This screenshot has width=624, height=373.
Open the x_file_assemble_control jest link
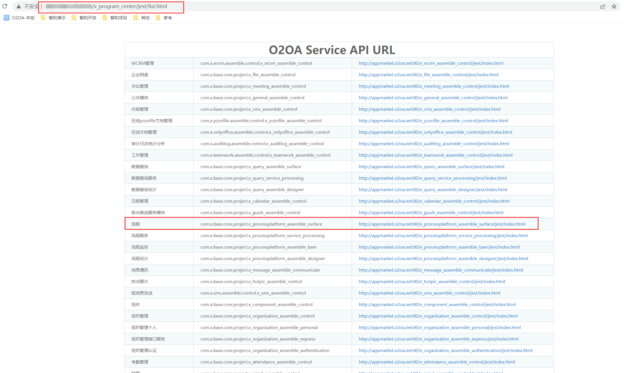pyautogui.click(x=428, y=75)
